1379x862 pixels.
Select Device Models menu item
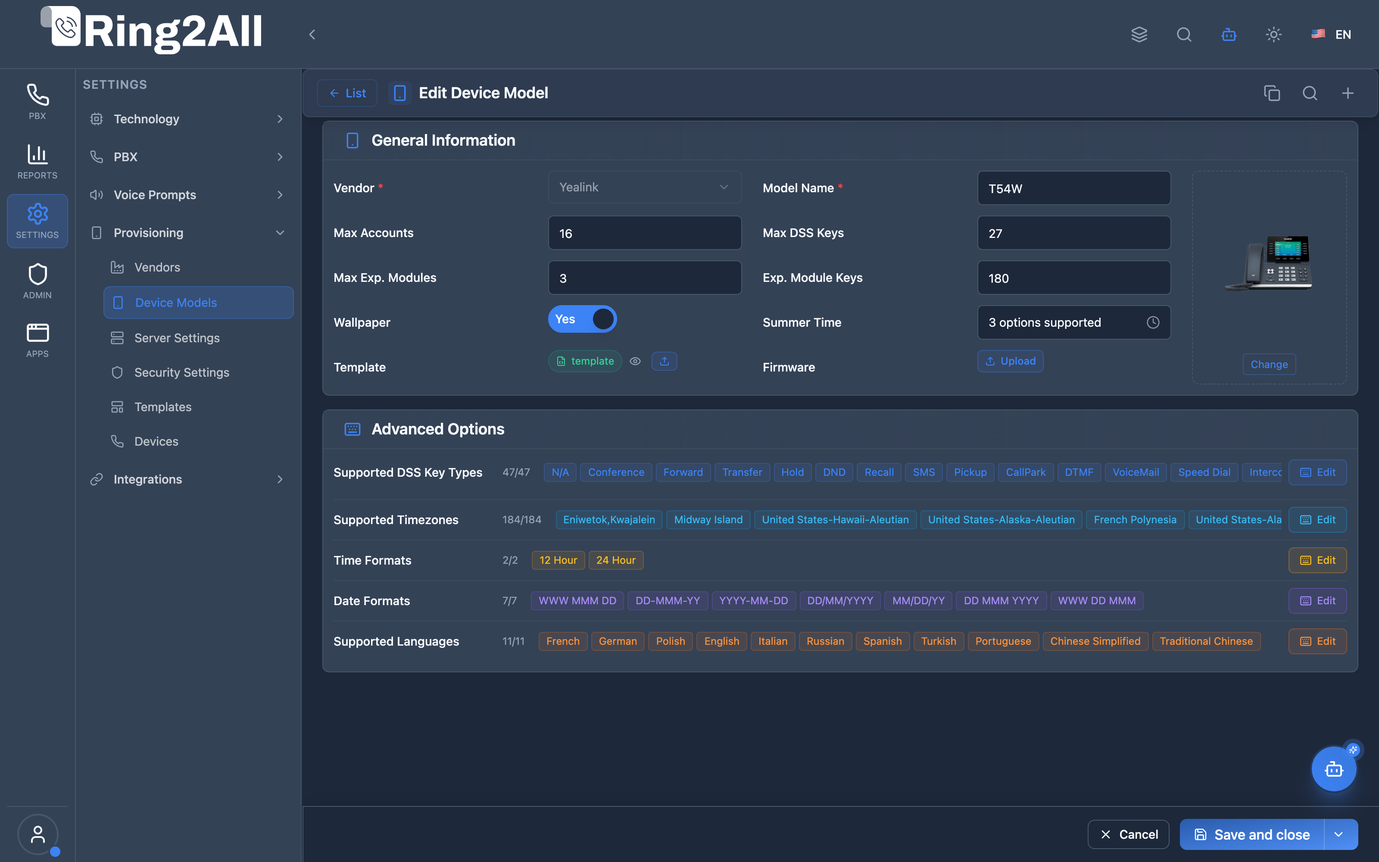click(x=198, y=303)
